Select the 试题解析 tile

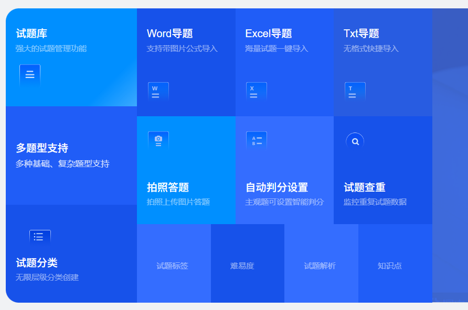pos(320,265)
